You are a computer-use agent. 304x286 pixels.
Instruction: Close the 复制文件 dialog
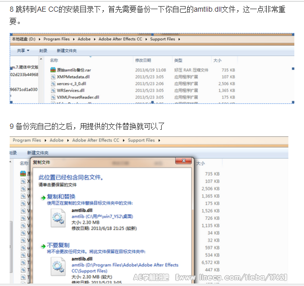coord(184,161)
